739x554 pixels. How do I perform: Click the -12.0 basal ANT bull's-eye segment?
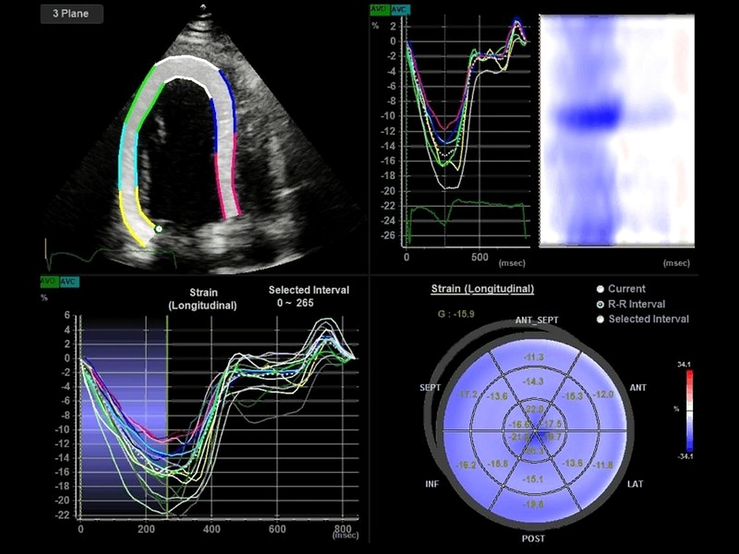[603, 394]
